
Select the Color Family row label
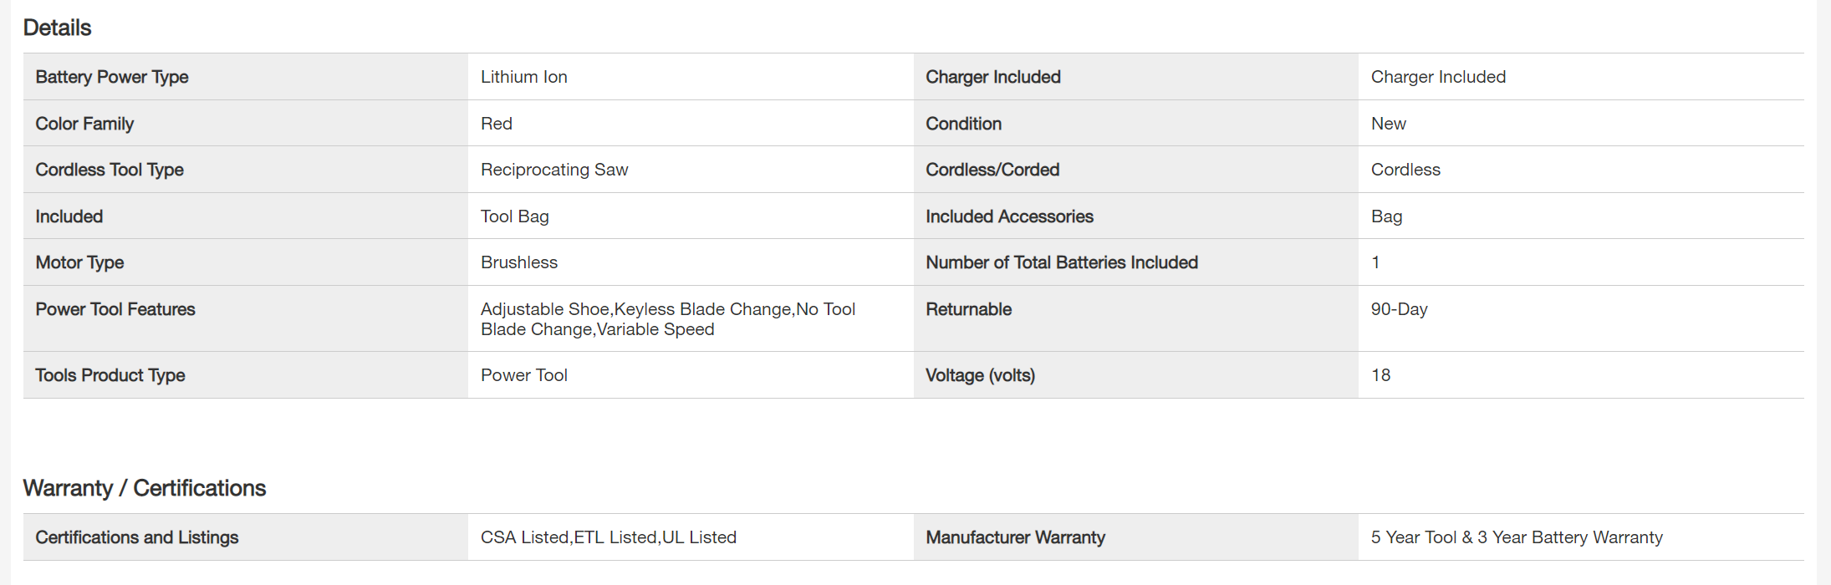click(x=84, y=124)
